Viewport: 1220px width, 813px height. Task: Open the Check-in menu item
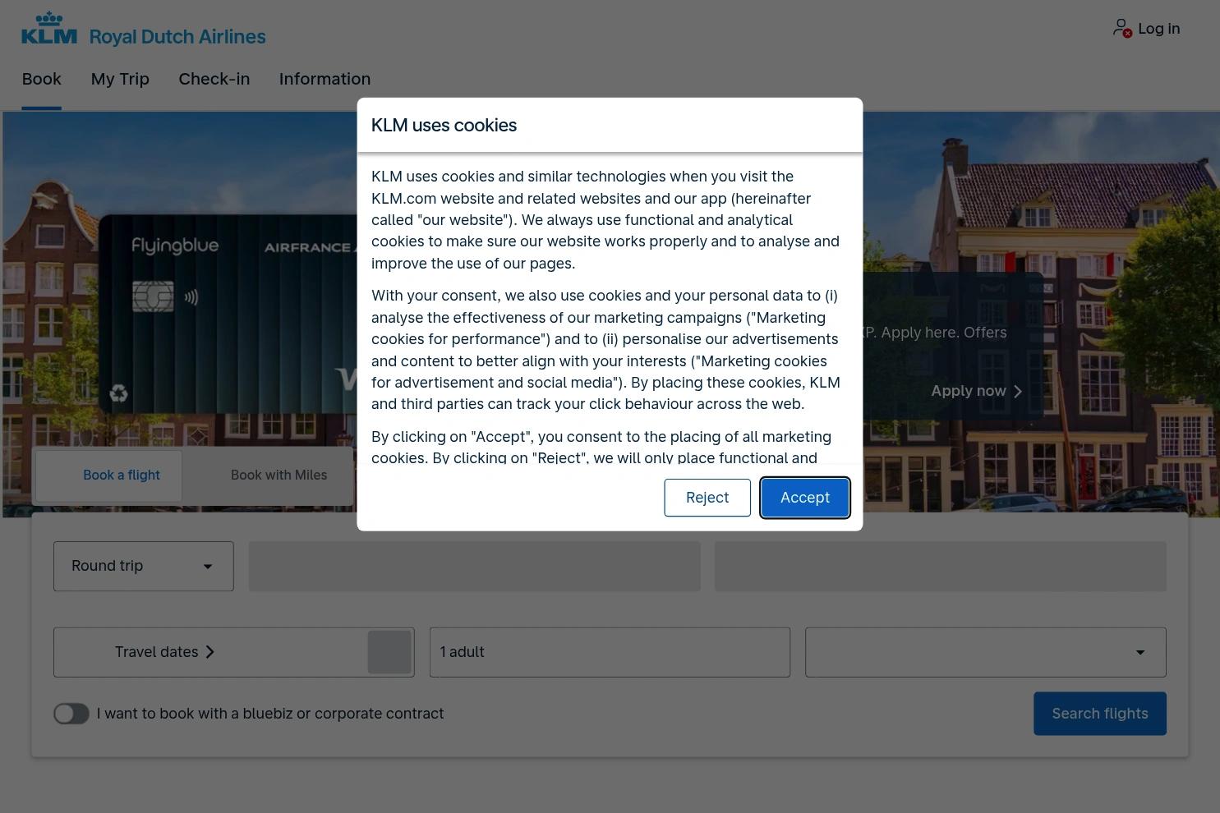pos(214,79)
